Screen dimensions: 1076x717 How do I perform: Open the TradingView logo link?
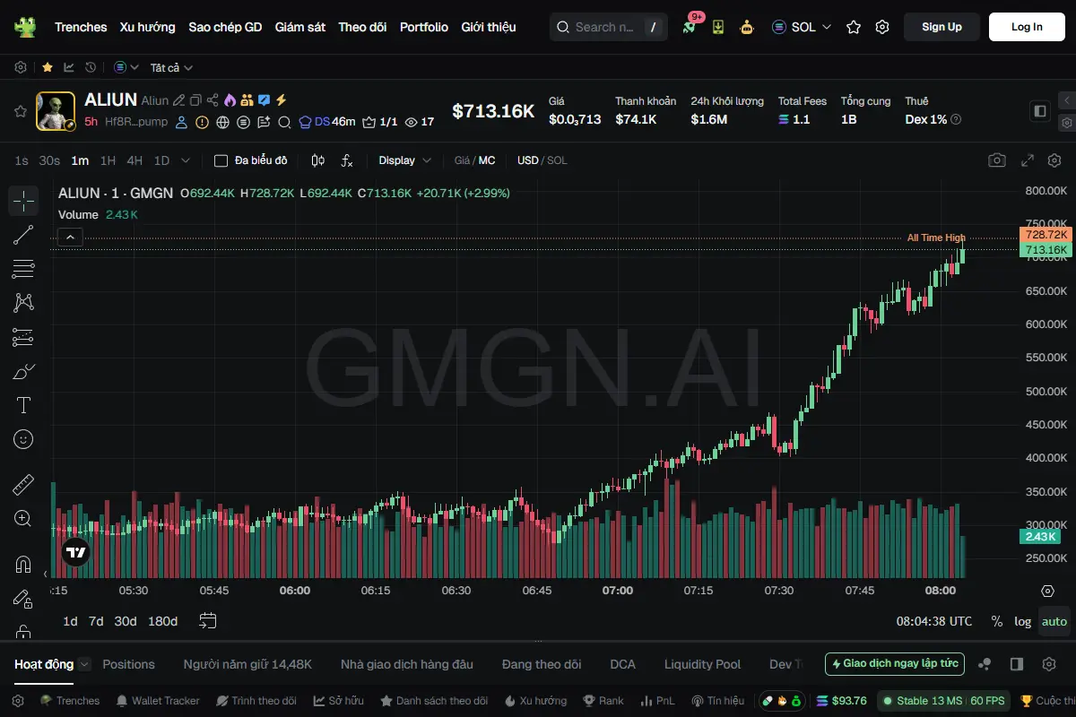pos(75,552)
